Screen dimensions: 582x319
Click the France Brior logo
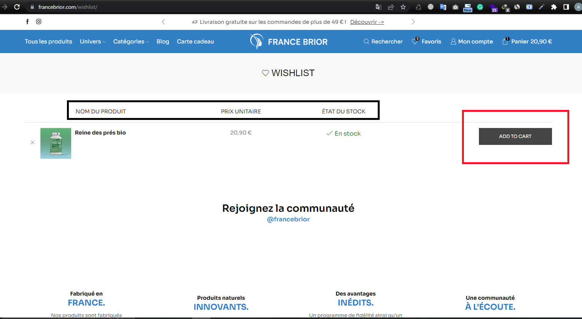click(x=288, y=42)
